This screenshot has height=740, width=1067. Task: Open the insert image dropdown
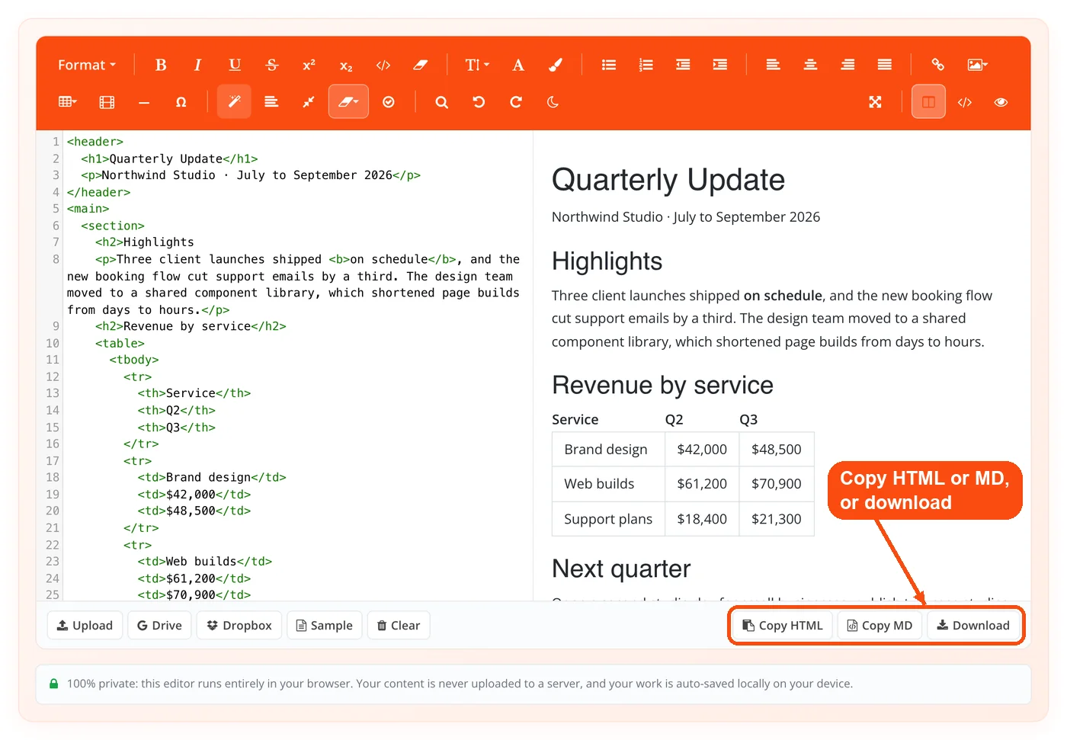[977, 65]
